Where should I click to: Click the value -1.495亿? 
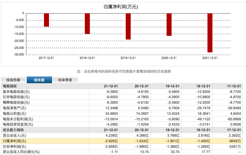(x=203, y=141)
